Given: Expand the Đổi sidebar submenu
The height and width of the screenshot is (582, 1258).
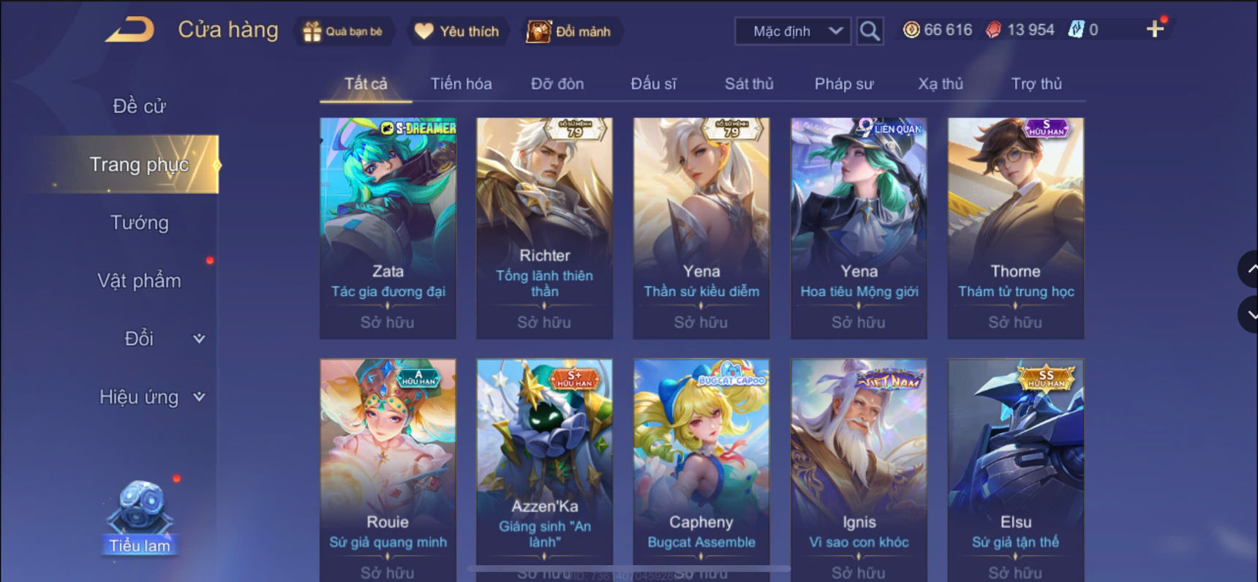Looking at the screenshot, I should click(x=199, y=339).
